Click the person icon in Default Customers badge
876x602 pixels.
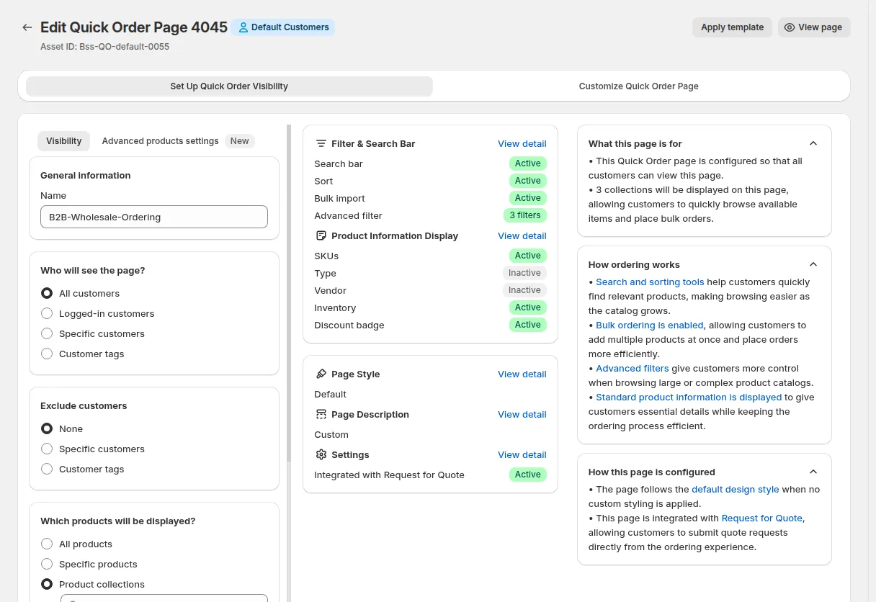243,27
